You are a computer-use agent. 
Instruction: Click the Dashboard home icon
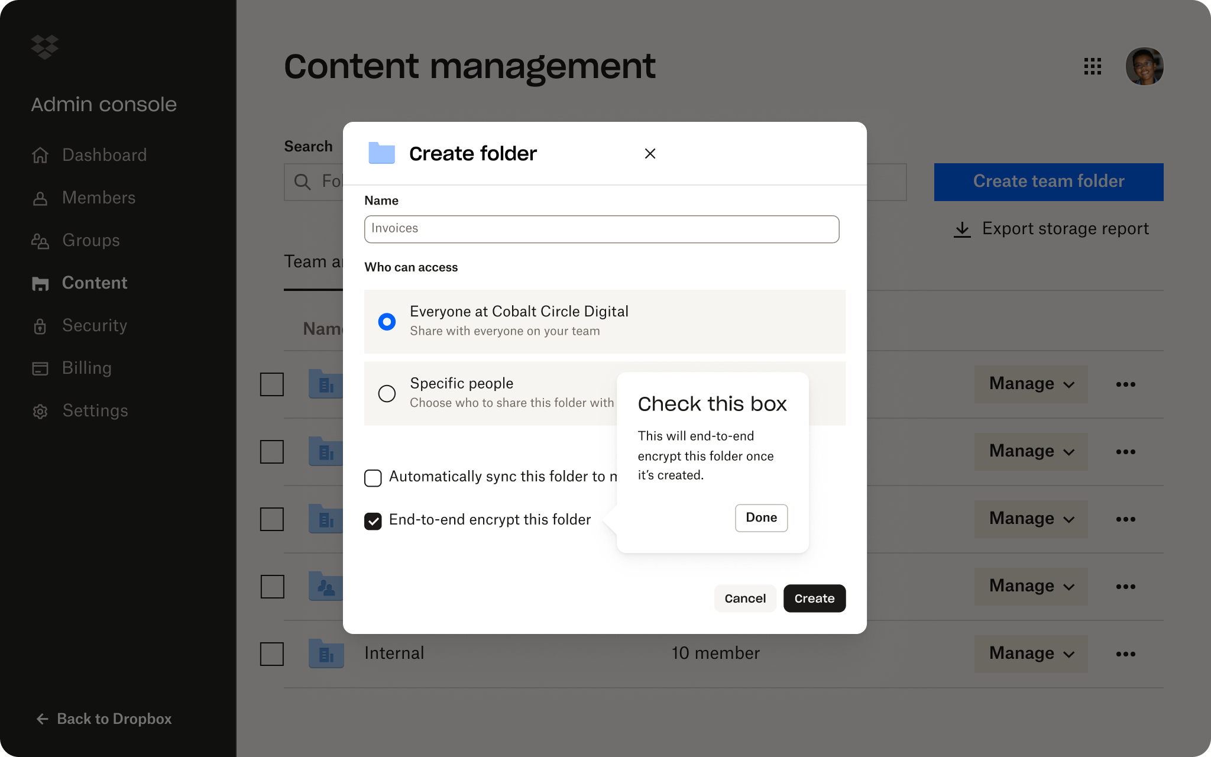click(x=40, y=155)
